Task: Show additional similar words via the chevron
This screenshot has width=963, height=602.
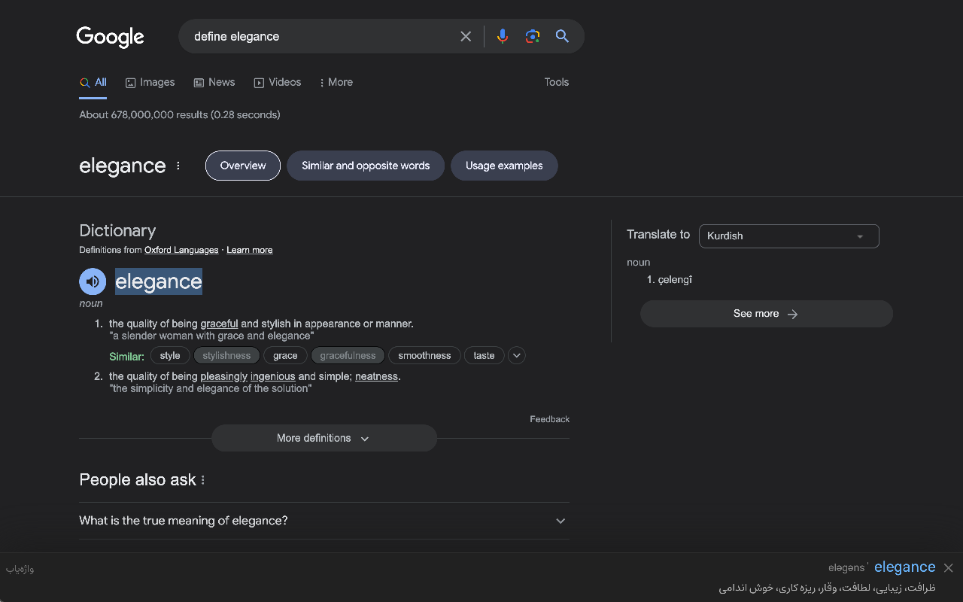Action: click(516, 354)
